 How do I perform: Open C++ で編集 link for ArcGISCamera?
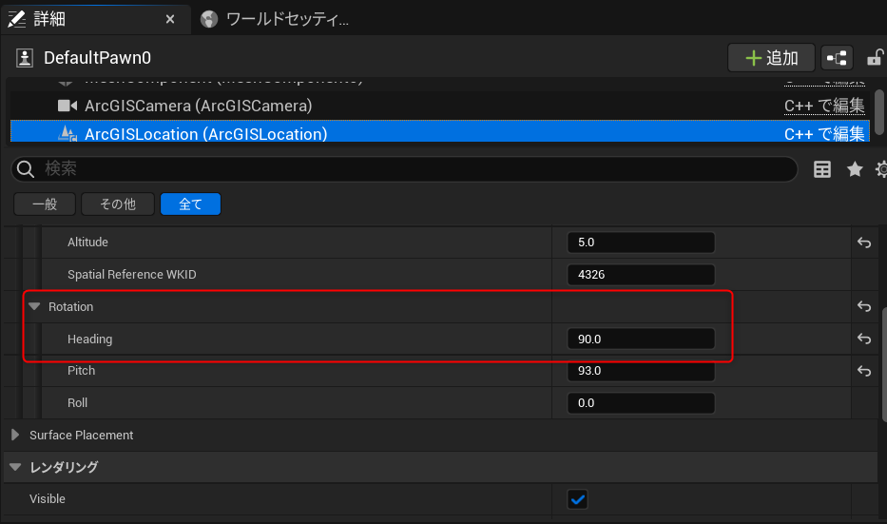click(x=824, y=106)
